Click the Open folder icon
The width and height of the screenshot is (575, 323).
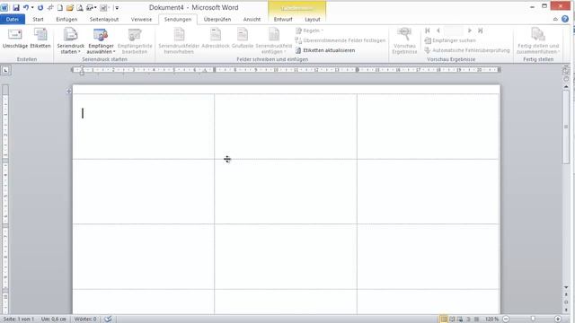tap(70, 7)
